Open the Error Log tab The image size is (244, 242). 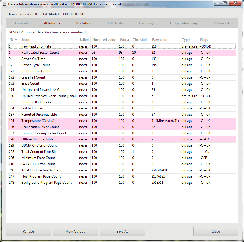click(x=146, y=23)
